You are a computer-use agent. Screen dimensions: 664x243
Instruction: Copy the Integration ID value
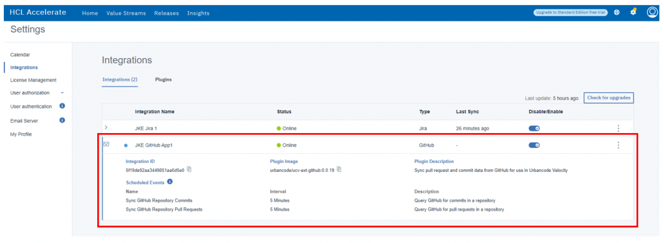click(189, 169)
